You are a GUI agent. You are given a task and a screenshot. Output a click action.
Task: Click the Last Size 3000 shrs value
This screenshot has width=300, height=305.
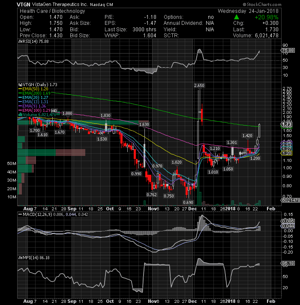144,30
